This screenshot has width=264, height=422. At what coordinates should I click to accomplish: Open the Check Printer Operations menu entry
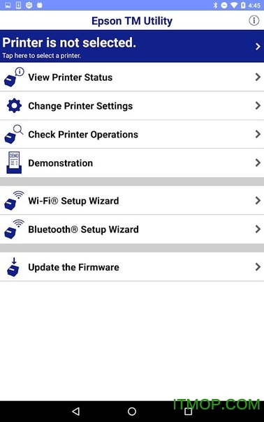point(132,135)
